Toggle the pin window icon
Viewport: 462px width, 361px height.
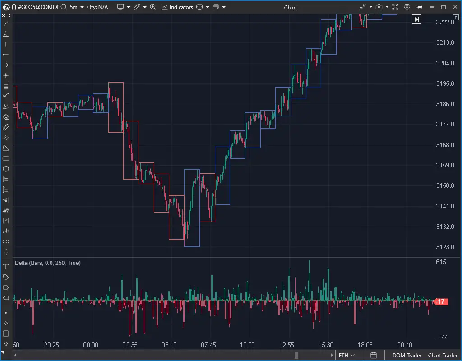[x=419, y=7]
